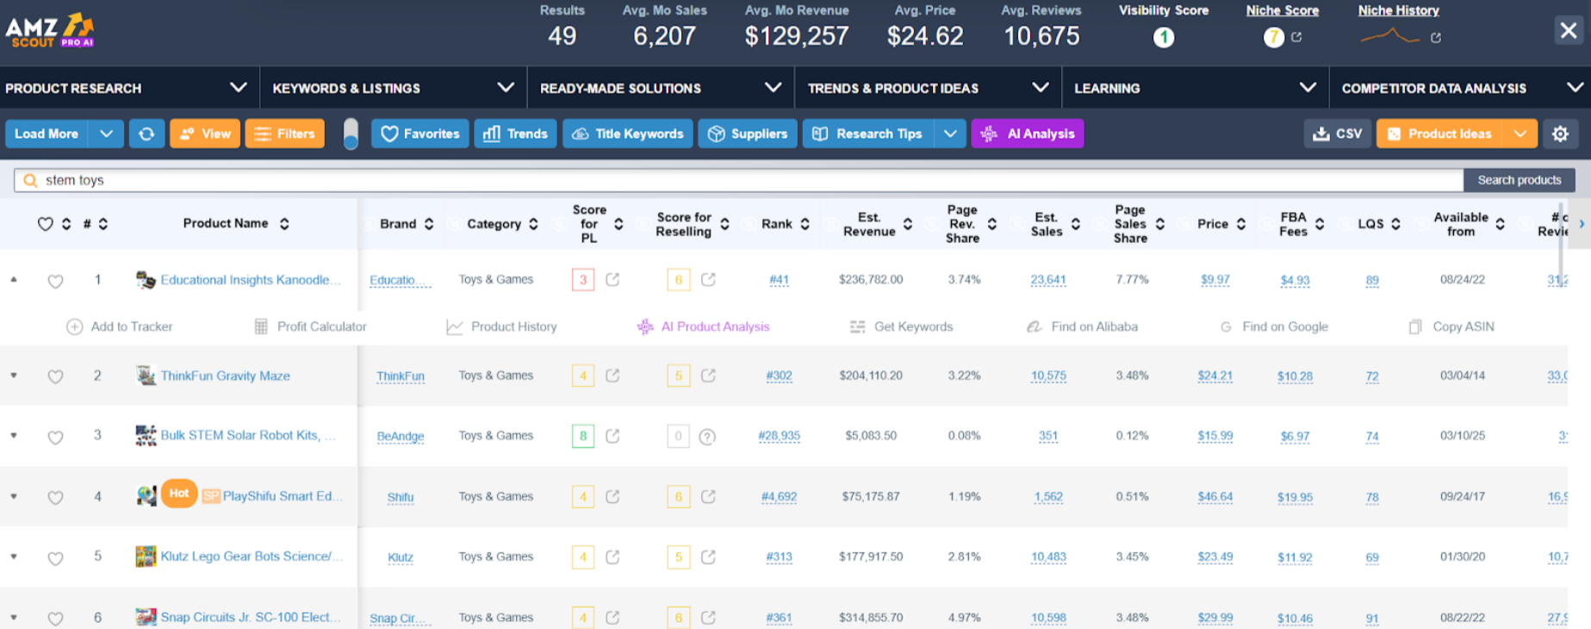Image resolution: width=1591 pixels, height=629 pixels.
Task: Open the Research Tips dropdown arrow
Action: pos(950,134)
